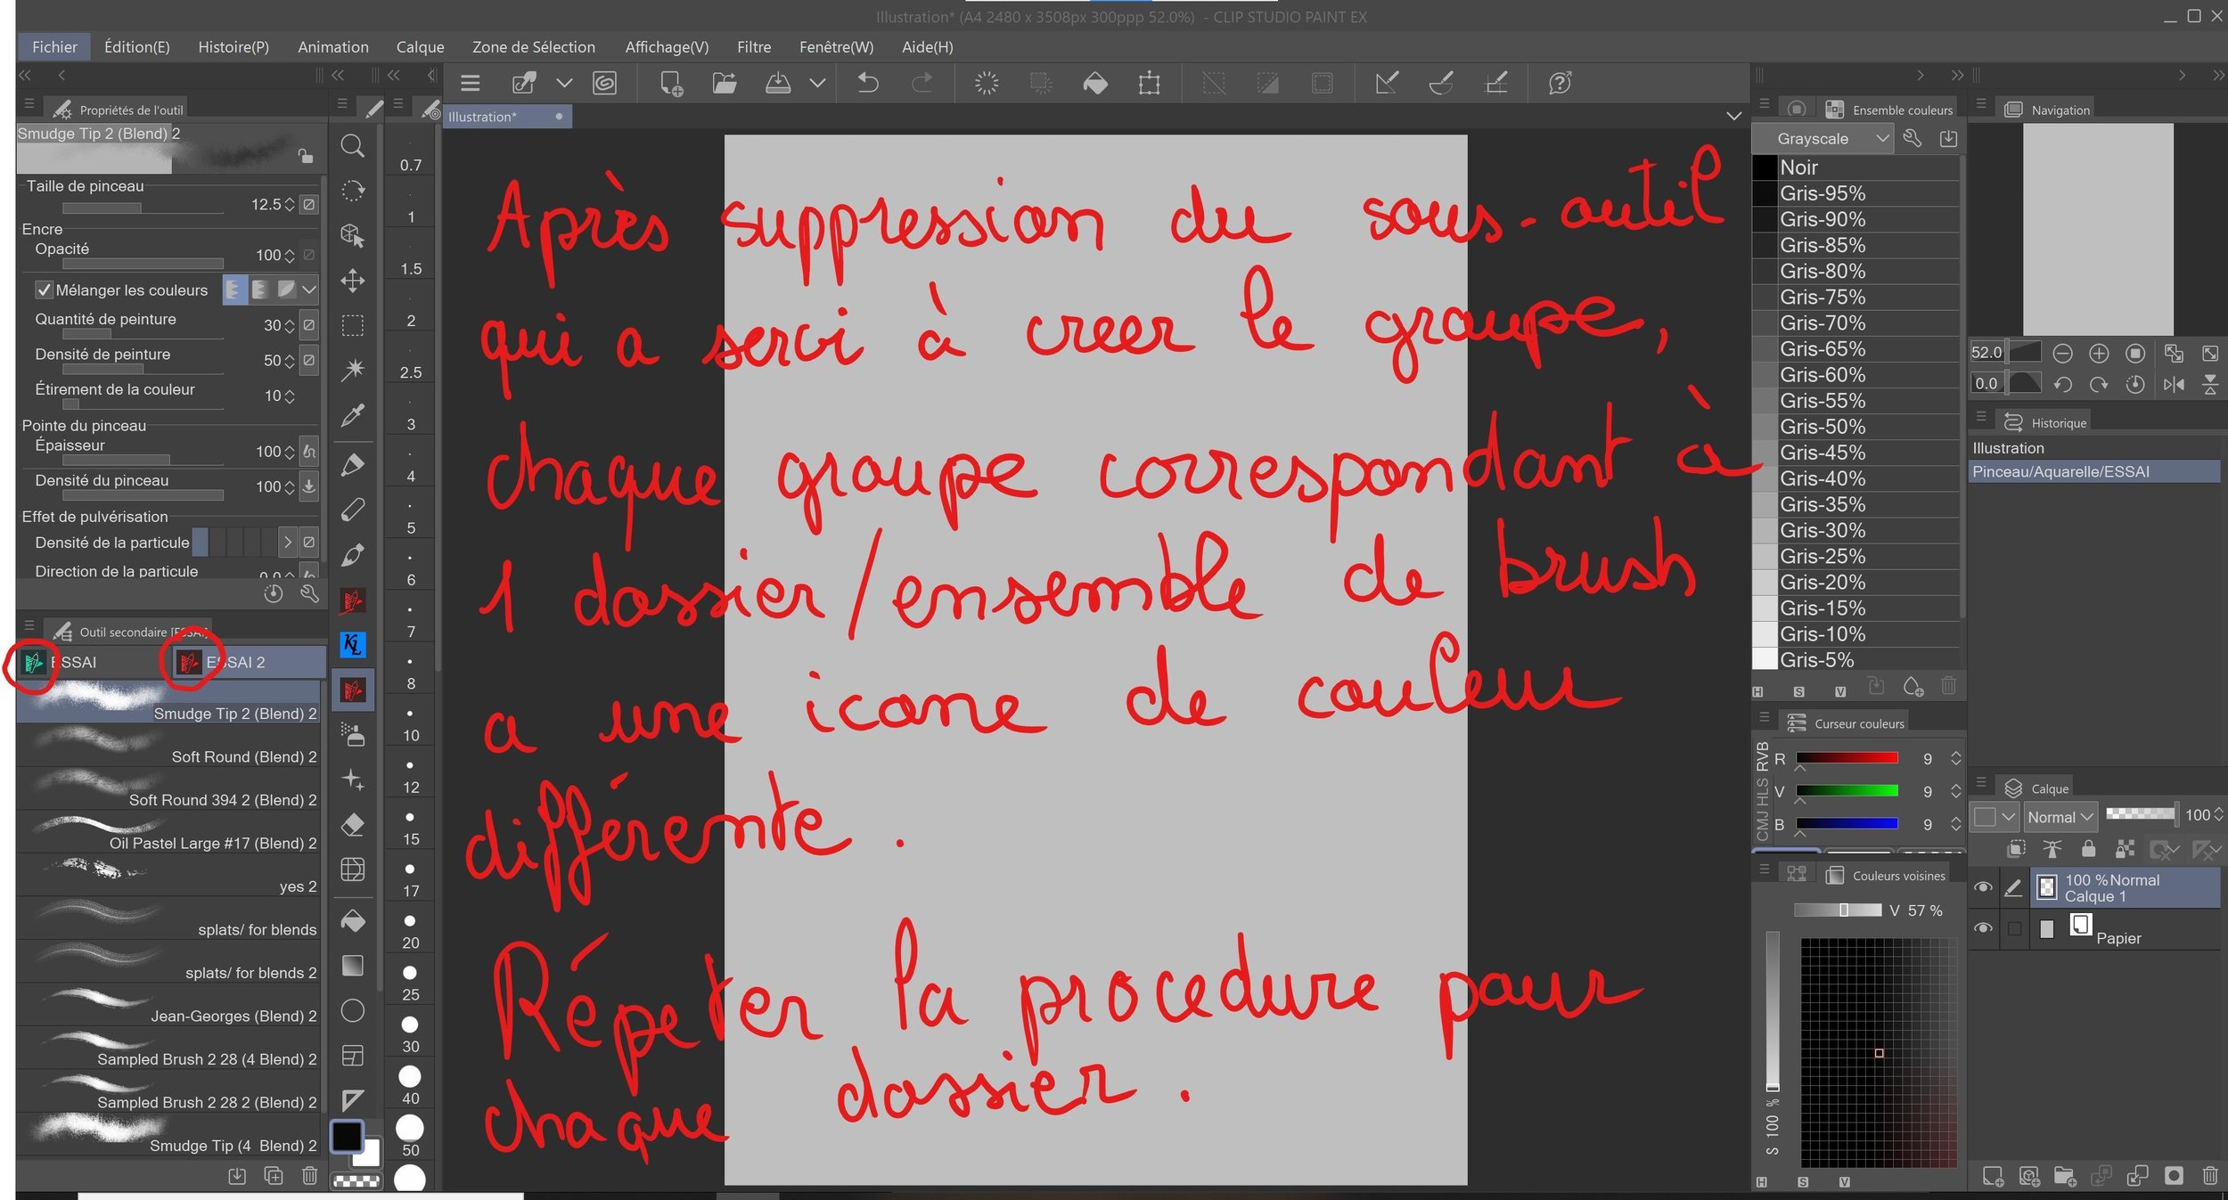Select the Fill bucket tool in toolbar
Screen dimensions: 2228x1200
point(353,920)
